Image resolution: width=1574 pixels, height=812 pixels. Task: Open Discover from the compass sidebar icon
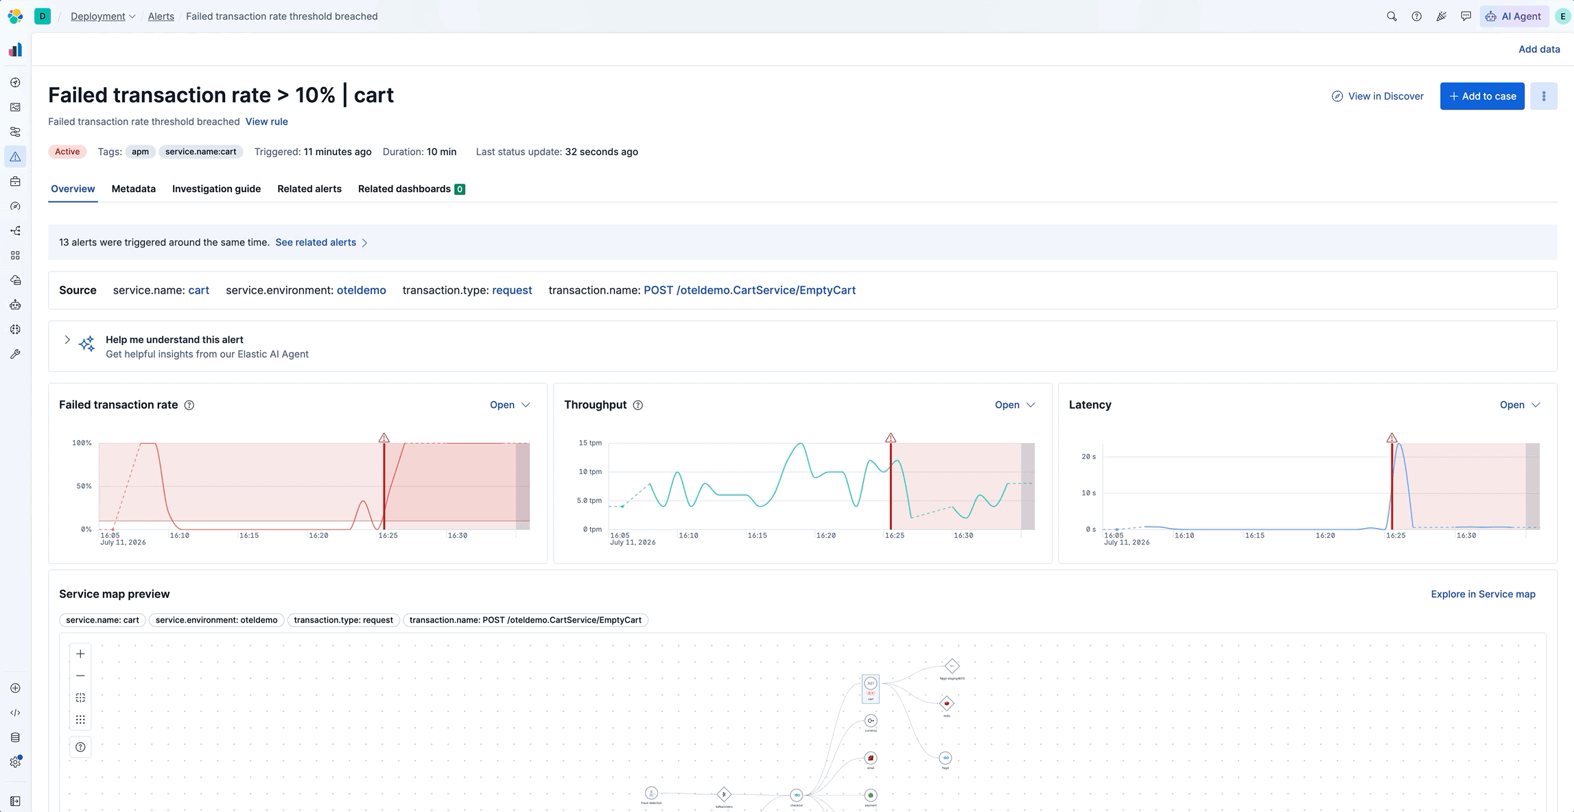[x=15, y=82]
